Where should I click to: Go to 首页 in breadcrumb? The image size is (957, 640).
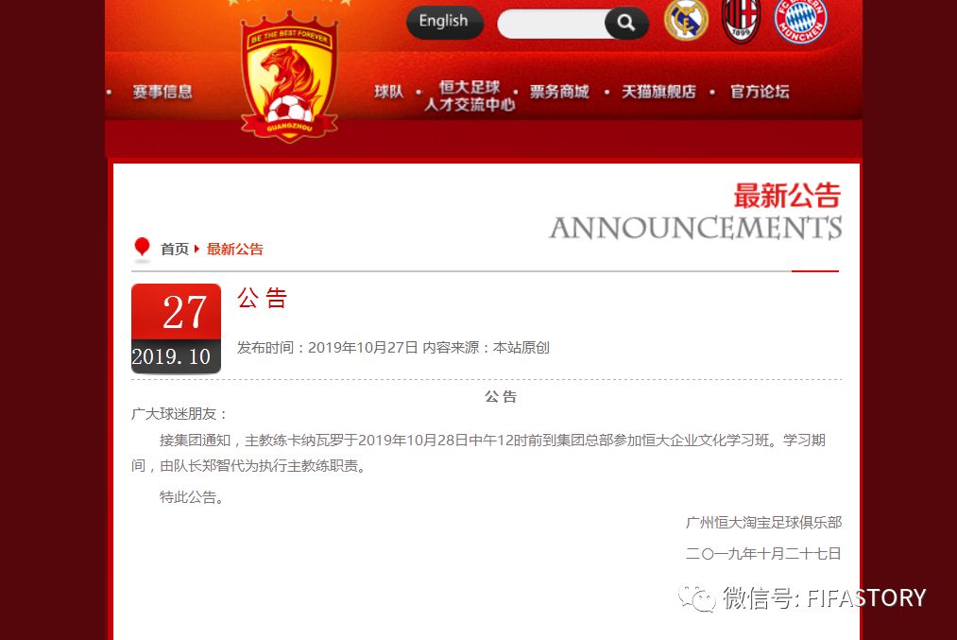click(x=175, y=250)
